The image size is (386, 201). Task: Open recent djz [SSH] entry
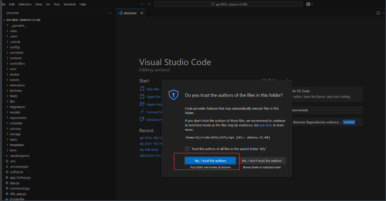pyautogui.click(x=151, y=144)
